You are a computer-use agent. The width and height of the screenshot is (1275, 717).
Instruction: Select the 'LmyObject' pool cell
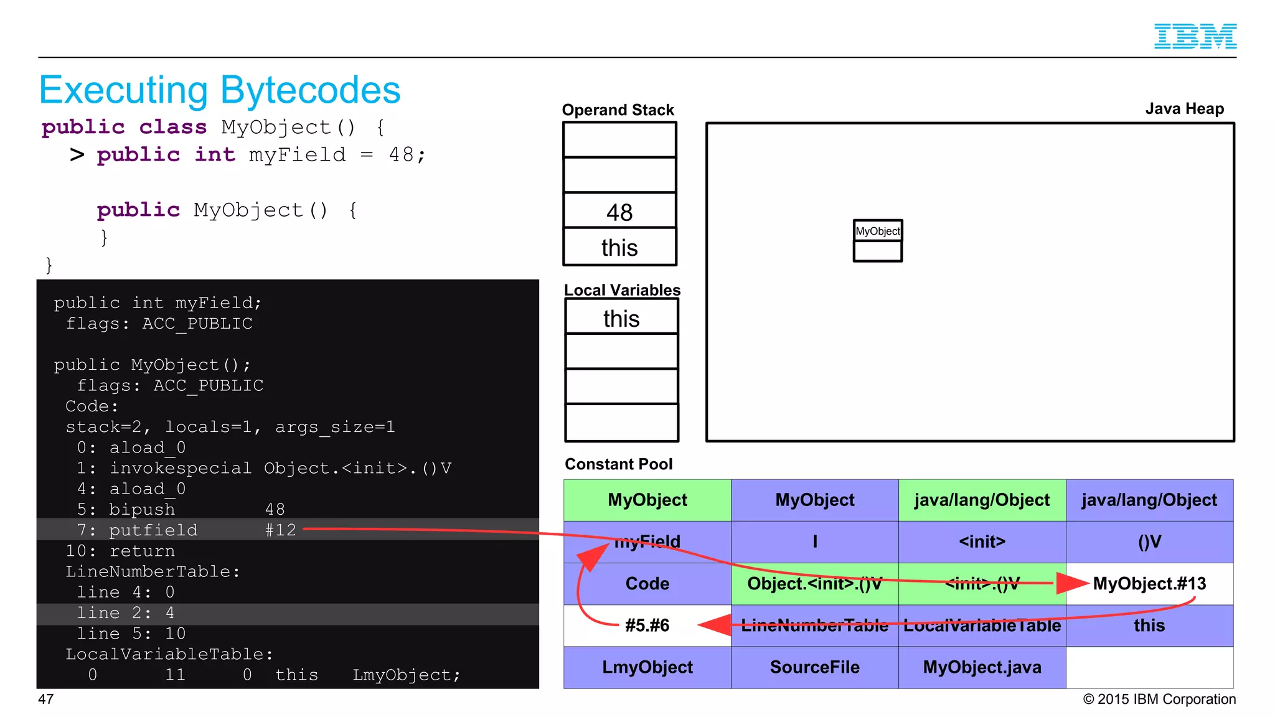647,667
